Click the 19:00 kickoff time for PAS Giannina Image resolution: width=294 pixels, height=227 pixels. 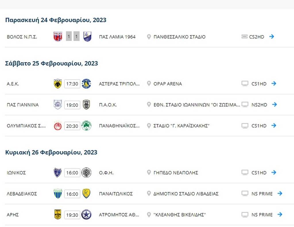tap(72, 105)
